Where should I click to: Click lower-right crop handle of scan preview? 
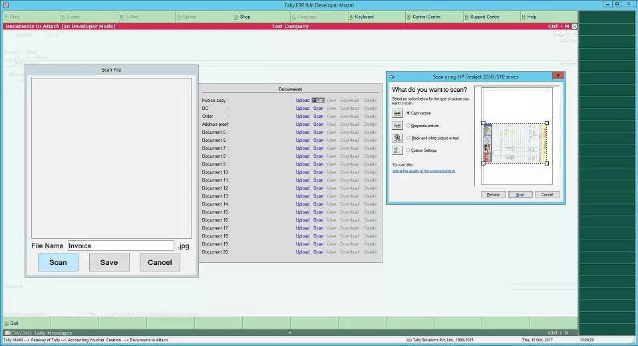547,163
